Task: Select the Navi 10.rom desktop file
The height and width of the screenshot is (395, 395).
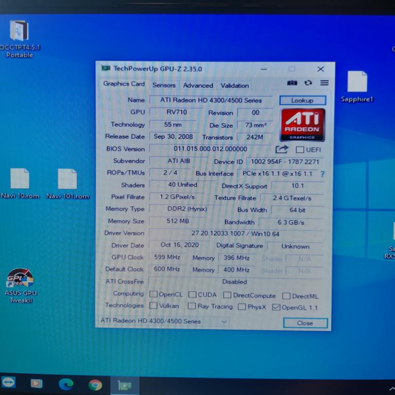Action: pyautogui.click(x=20, y=184)
